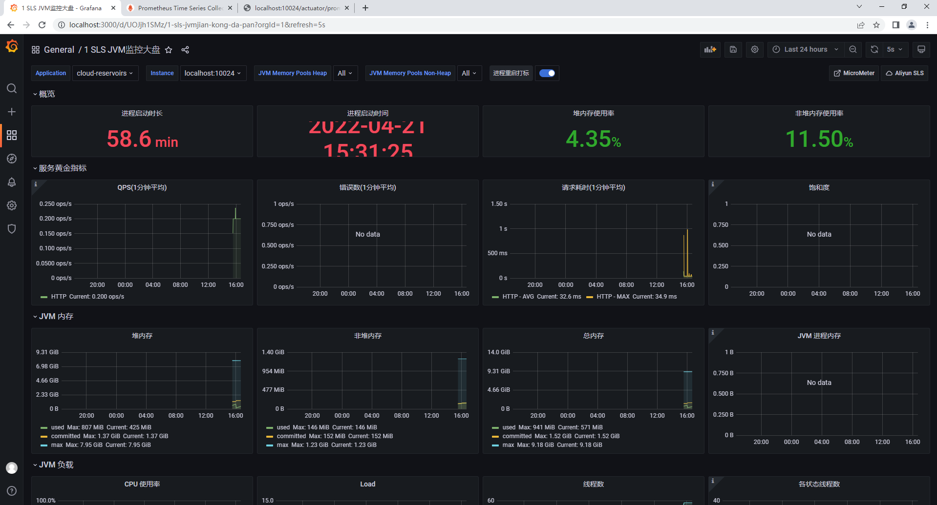Open the 5s refresh interval dropdown
937x505 pixels.
tap(895, 49)
